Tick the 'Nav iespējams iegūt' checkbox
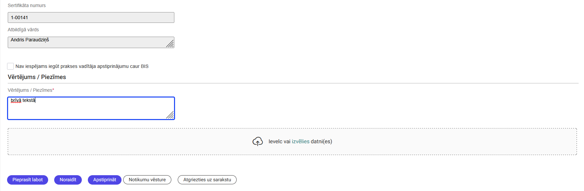Screen dimensions: 584x191 point(11,66)
